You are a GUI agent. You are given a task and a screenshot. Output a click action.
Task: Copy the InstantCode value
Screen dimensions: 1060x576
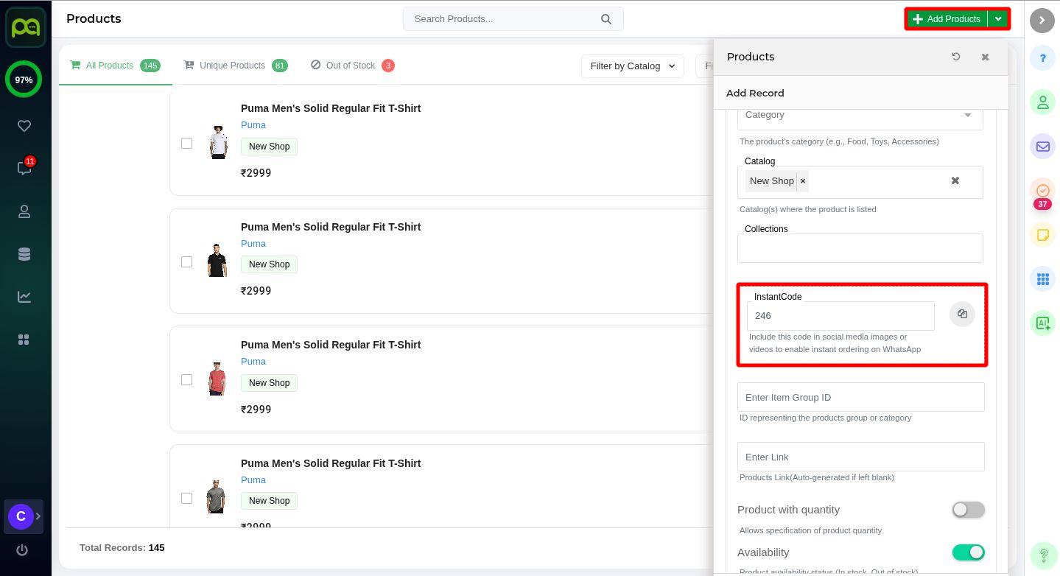click(x=962, y=315)
